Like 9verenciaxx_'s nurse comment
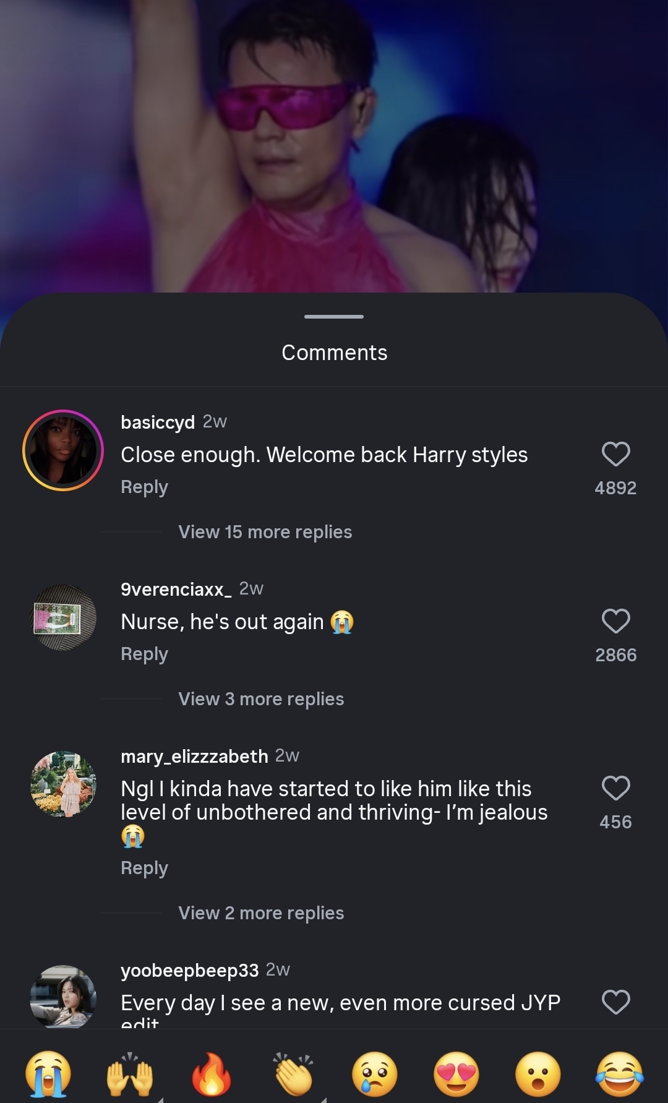 [615, 621]
